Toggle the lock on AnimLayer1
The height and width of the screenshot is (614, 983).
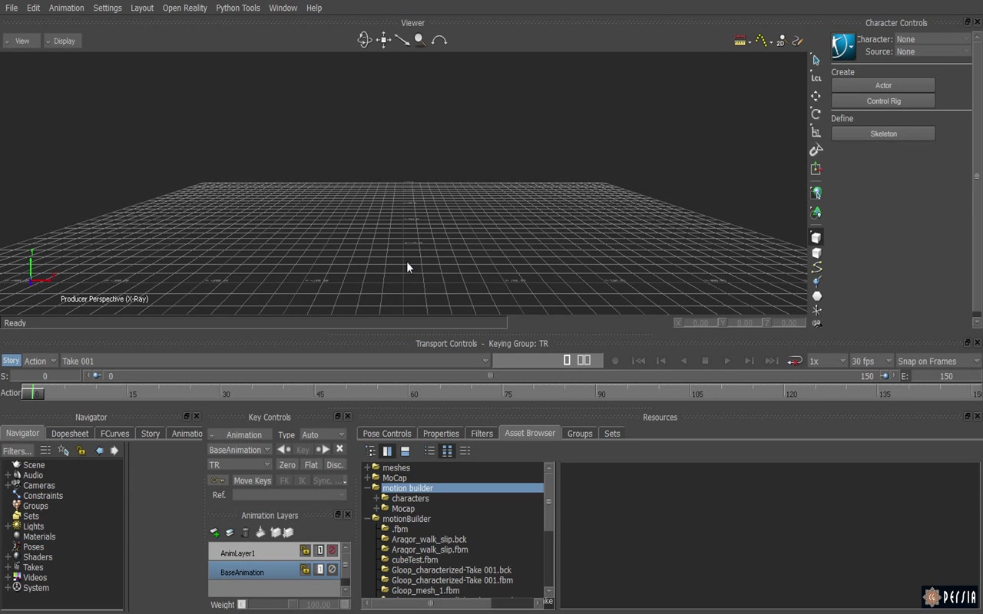305,550
